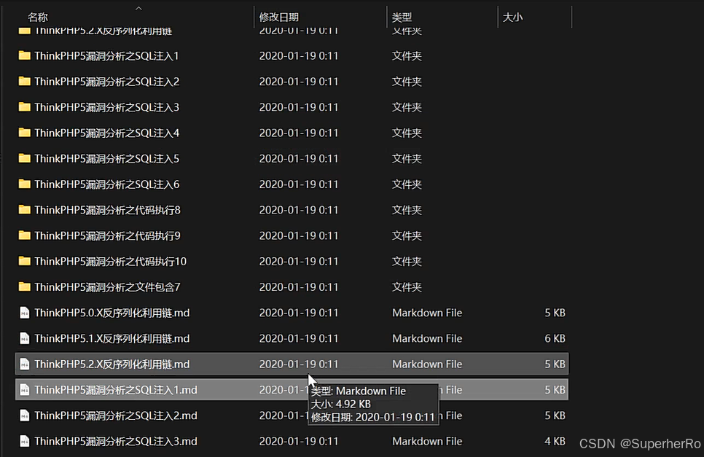Click 文件夹 type of ThinkPHP5漏洞分析之SQL注入4
The width and height of the screenshot is (704, 457).
(x=407, y=133)
